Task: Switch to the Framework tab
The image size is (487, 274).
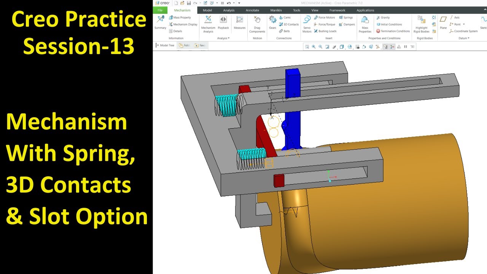Action: [337, 10]
